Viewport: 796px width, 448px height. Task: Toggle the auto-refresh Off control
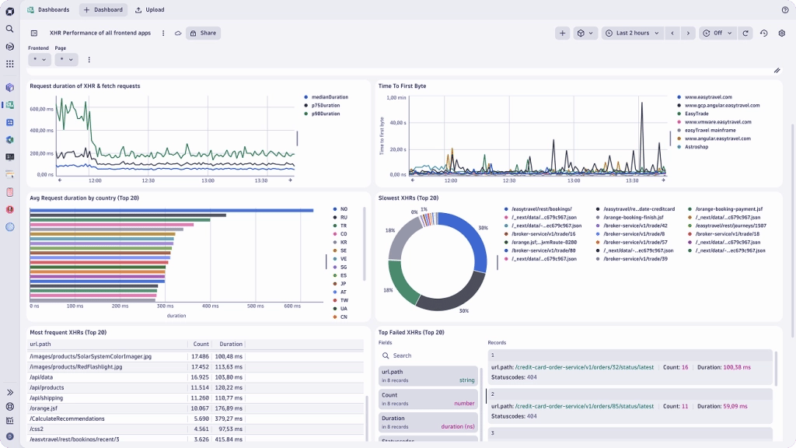pyautogui.click(x=716, y=33)
